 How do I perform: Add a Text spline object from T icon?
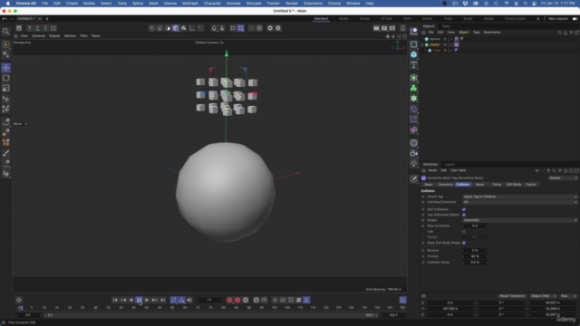[x=413, y=65]
